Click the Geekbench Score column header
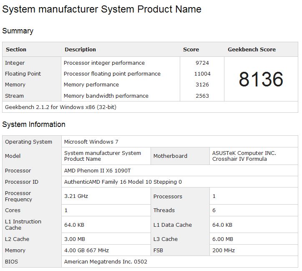Image resolution: width=302 pixels, height=271 pixels. pos(252,49)
